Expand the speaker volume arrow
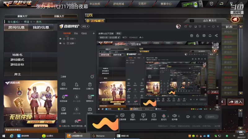 (x=179, y=116)
